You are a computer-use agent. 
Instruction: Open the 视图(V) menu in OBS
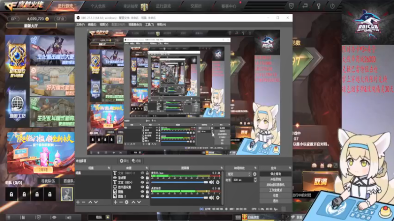[104, 25]
